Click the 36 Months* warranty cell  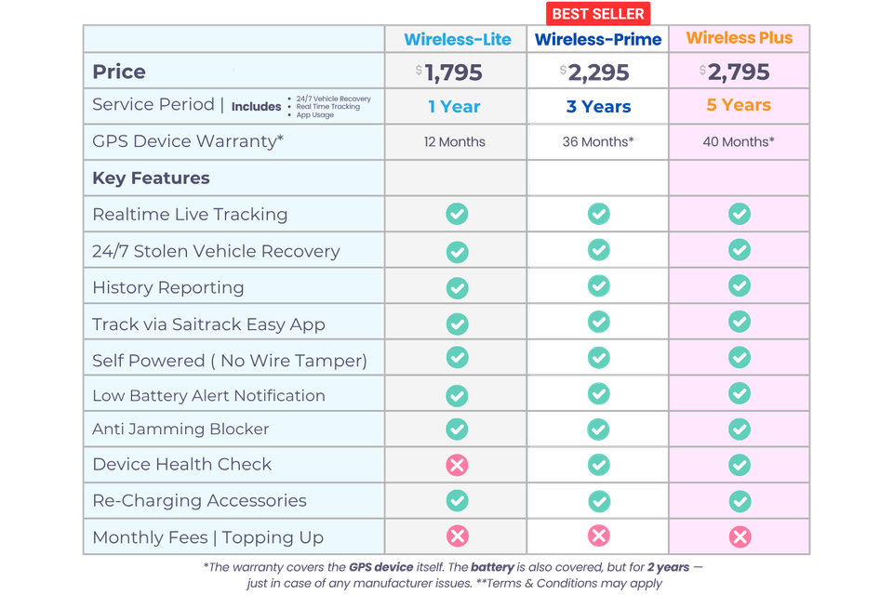[x=598, y=141]
